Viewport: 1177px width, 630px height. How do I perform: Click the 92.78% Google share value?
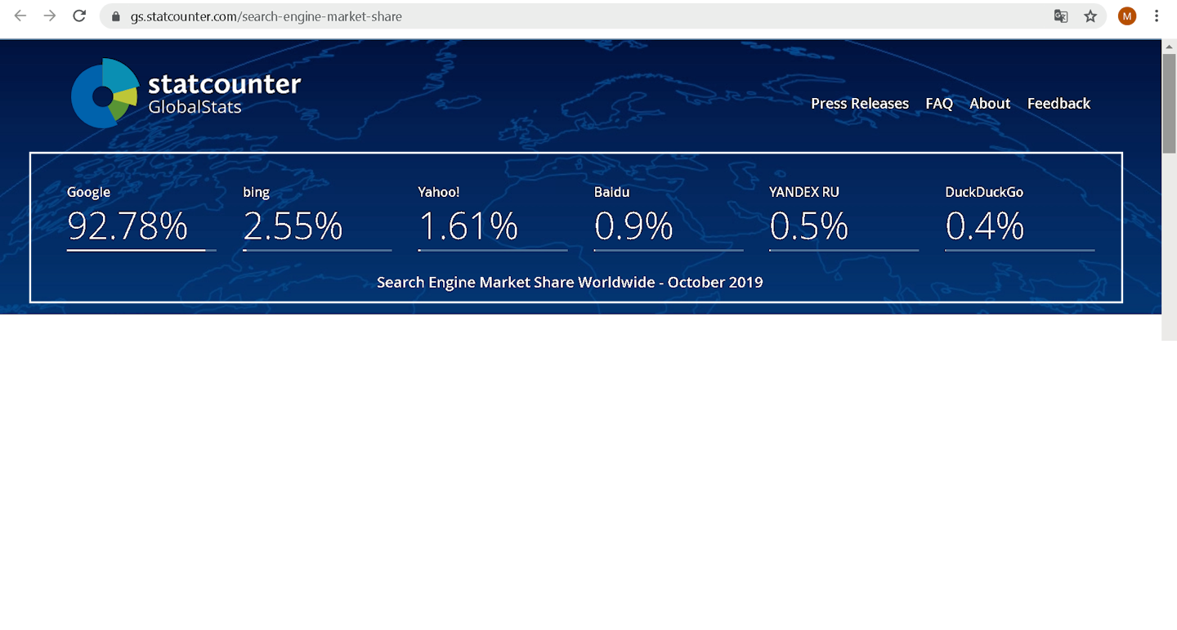(128, 226)
